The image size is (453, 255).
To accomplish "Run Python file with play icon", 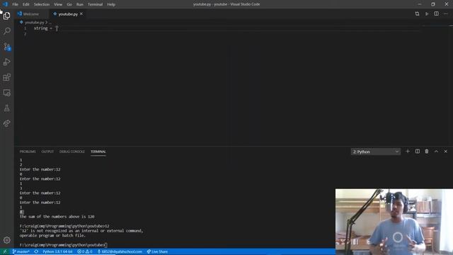I will (x=427, y=14).
